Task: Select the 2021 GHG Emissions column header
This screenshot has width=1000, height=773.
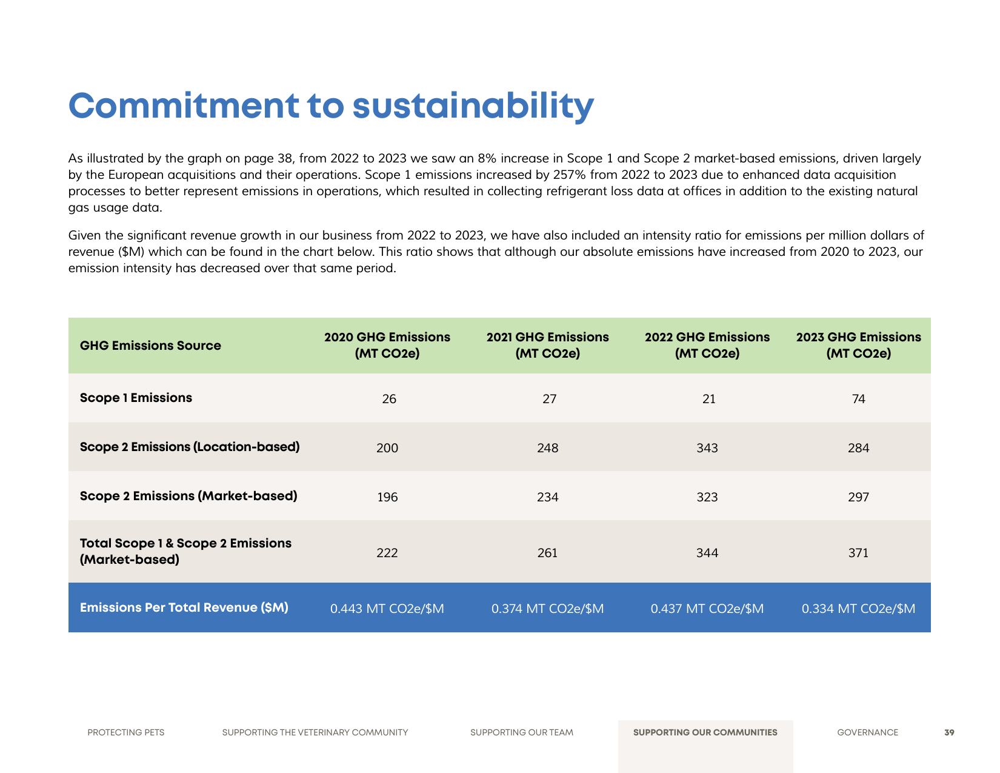Action: pos(548,345)
